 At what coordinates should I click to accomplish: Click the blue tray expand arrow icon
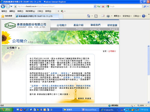point(124,110)
